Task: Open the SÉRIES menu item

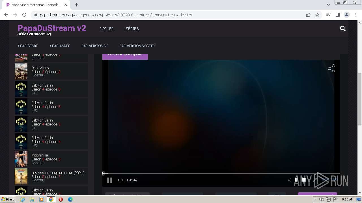Action: 132,29
